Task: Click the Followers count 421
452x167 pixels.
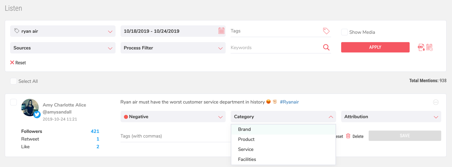Action: (x=95, y=131)
